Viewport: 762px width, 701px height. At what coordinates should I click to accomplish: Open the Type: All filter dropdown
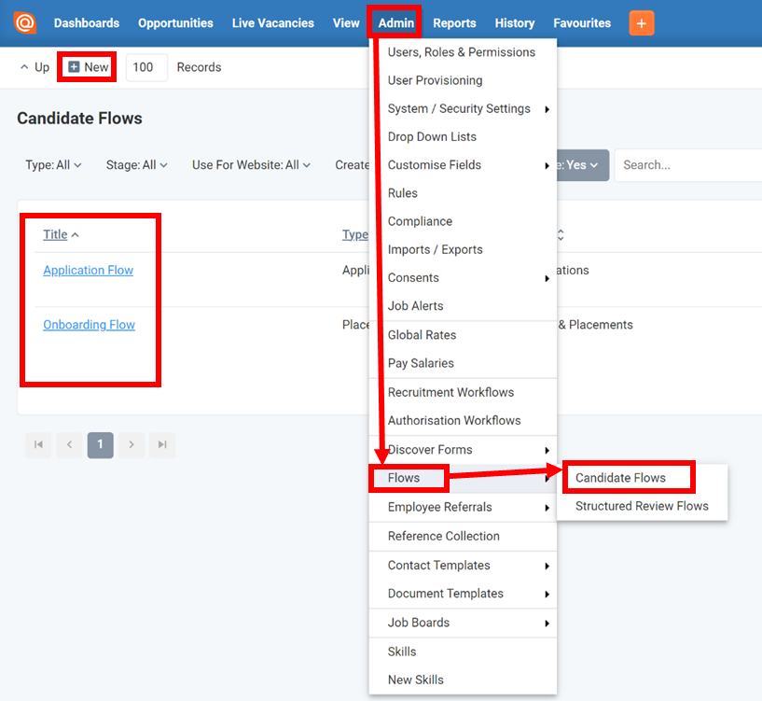click(x=53, y=165)
